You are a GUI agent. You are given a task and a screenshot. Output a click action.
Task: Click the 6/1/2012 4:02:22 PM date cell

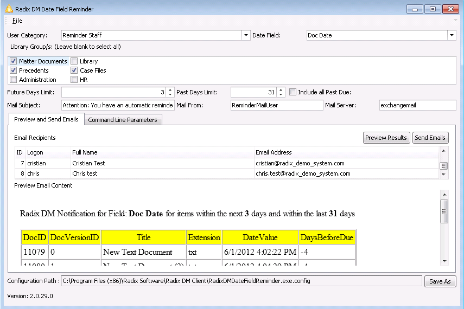point(260,252)
